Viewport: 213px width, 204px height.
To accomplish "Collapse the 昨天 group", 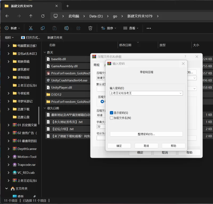I will point(45,52).
